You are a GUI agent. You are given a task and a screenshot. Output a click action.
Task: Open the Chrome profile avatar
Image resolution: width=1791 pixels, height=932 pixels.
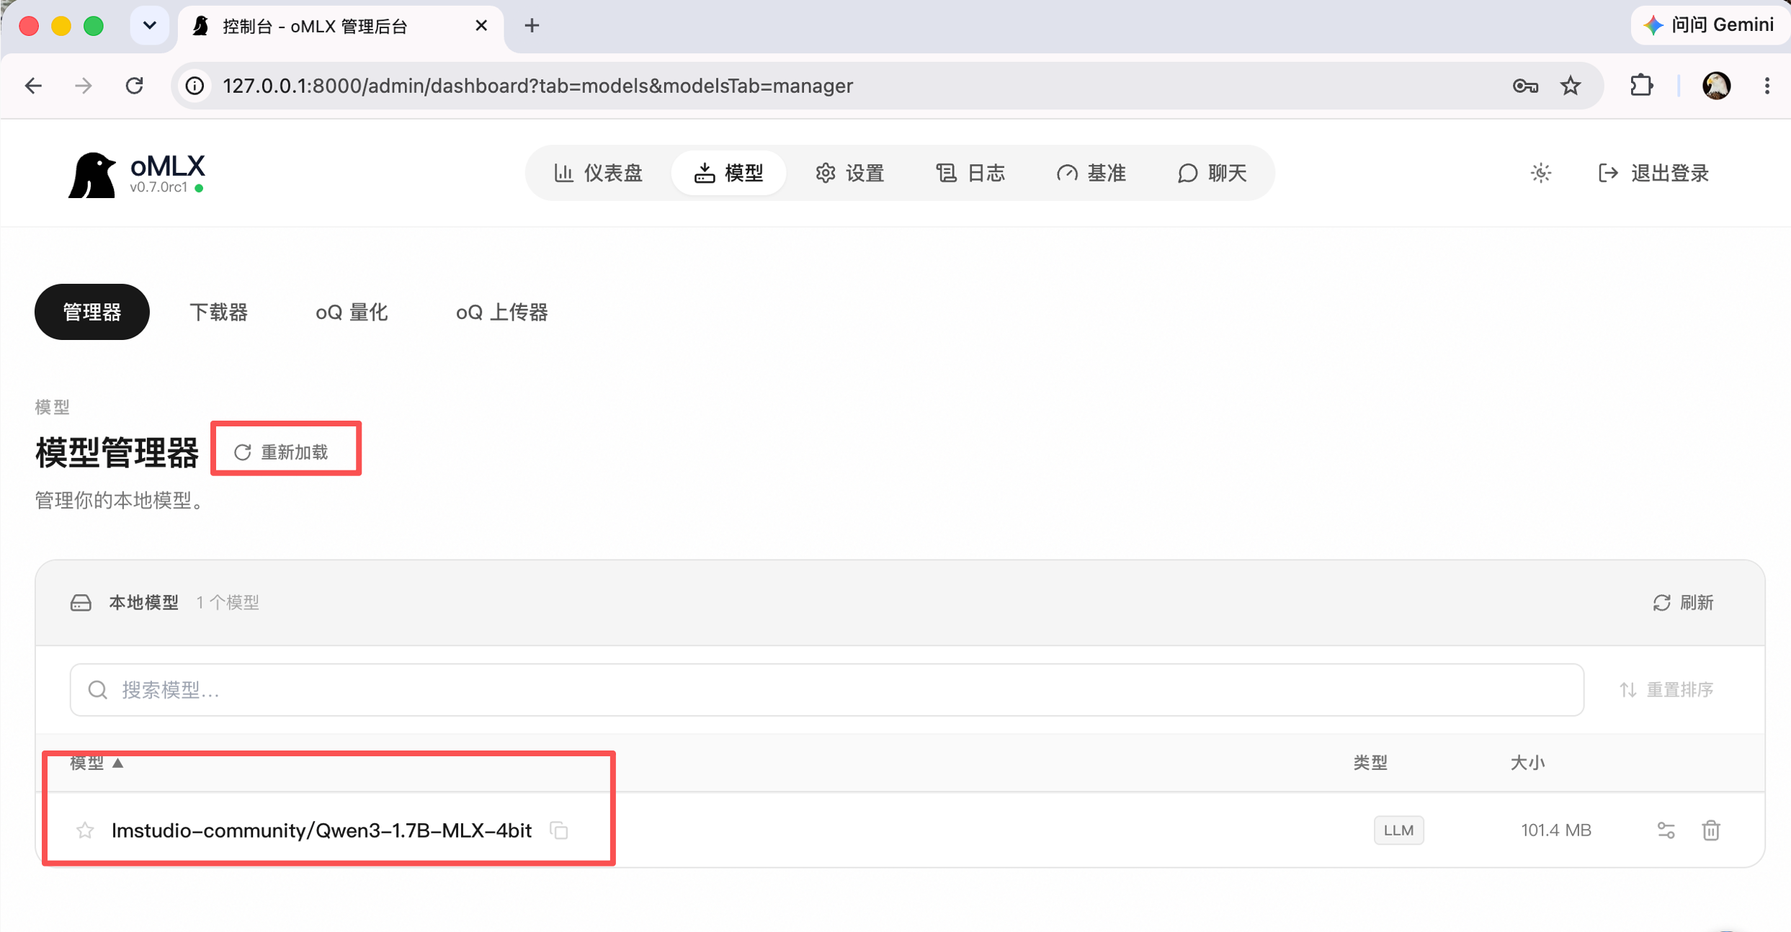tap(1717, 86)
